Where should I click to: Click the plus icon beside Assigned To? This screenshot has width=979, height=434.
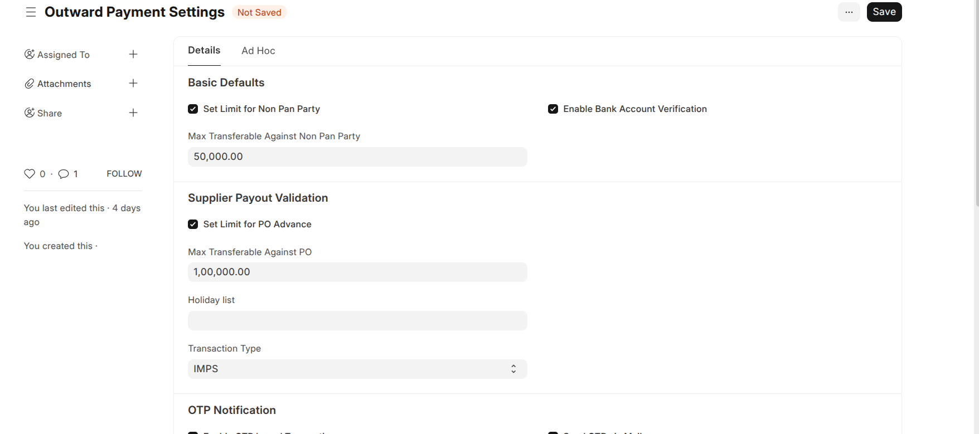(x=133, y=54)
